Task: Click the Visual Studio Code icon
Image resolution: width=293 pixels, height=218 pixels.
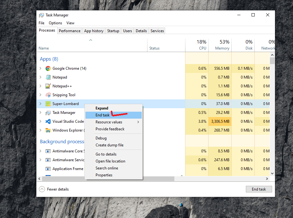Action: click(x=48, y=121)
